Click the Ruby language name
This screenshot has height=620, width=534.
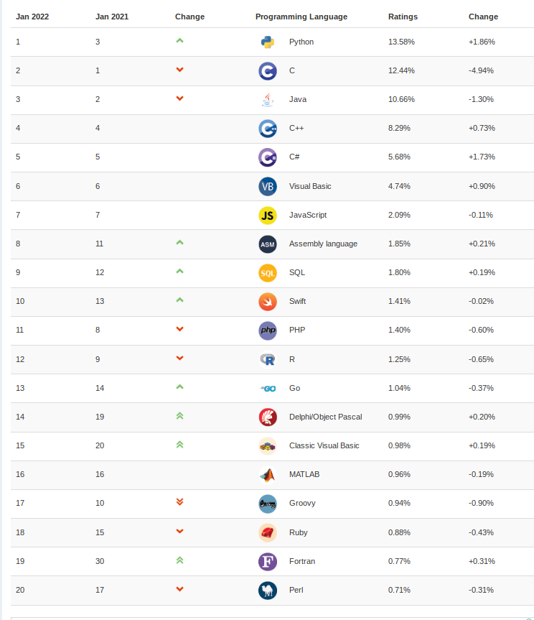(298, 532)
